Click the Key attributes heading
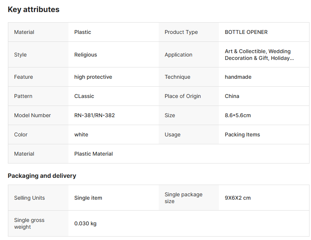 pyautogui.click(x=33, y=10)
